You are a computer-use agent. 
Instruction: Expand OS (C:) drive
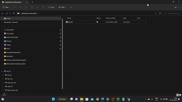(x=3, y=75)
